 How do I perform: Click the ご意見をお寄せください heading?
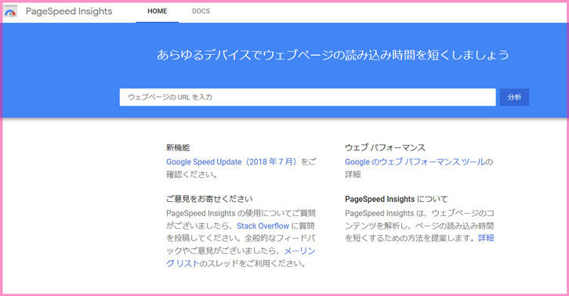[x=209, y=199]
